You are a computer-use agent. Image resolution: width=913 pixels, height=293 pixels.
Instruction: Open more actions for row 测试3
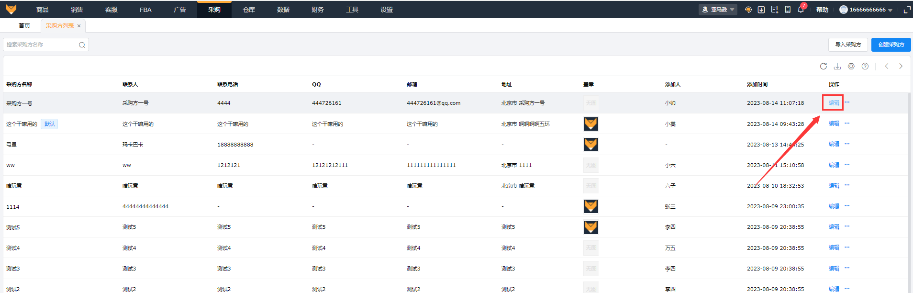click(847, 268)
